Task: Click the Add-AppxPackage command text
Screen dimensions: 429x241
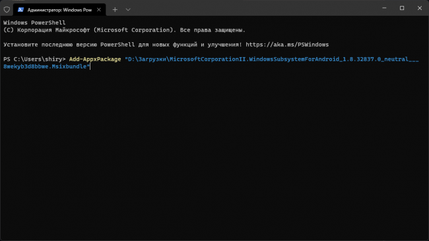Action: (x=95, y=59)
